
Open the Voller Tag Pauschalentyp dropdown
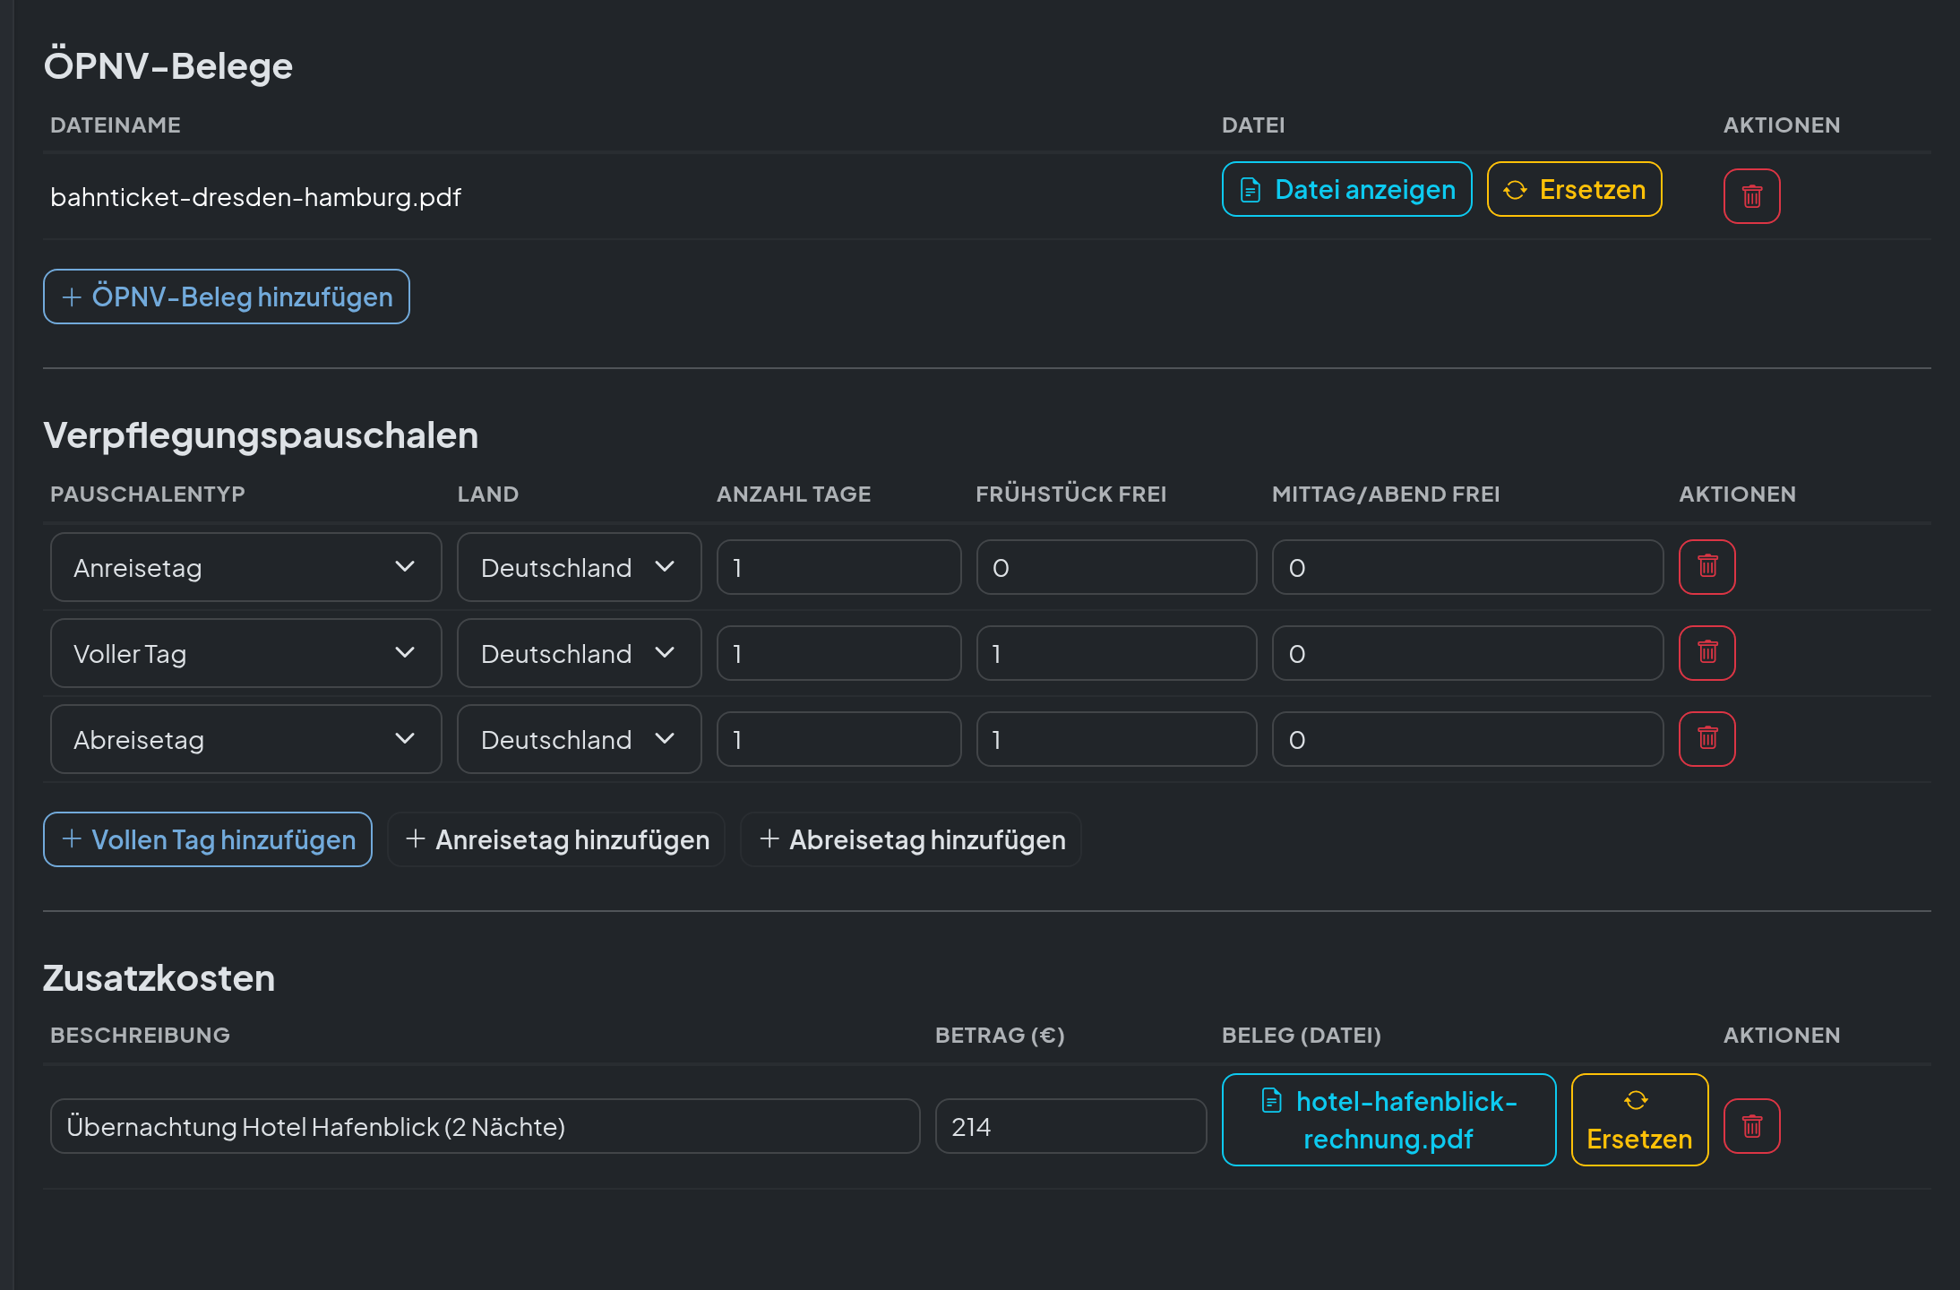point(245,653)
